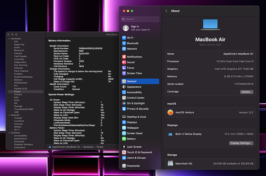The height and width of the screenshot is (176, 266).
Task: Open the Network globe icon
Action: [124, 49]
